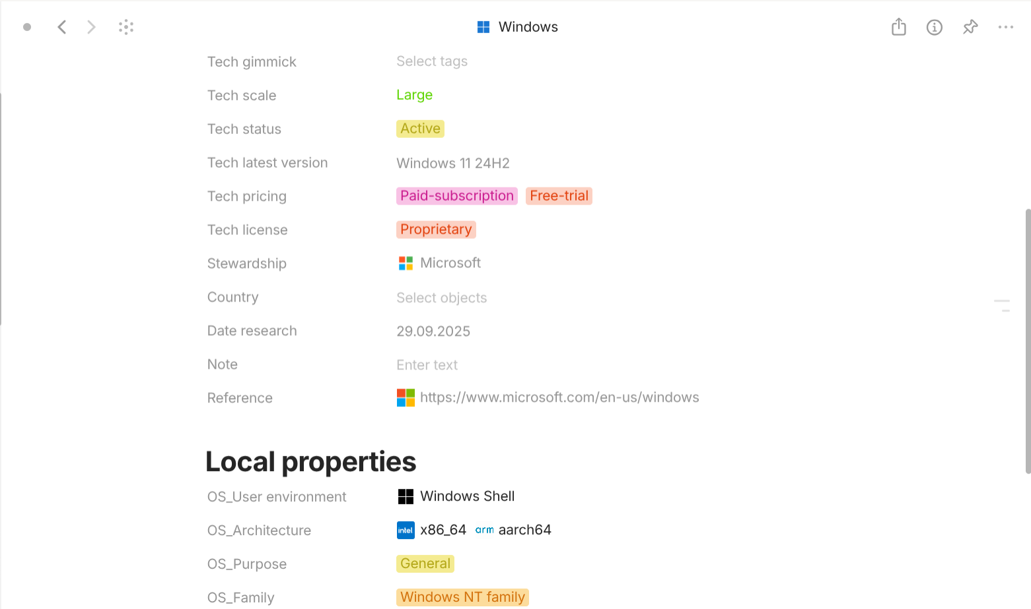Click the Intel icon next to x86_64

(x=406, y=530)
